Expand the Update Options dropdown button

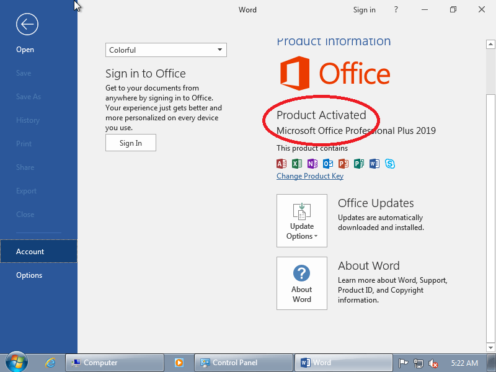coord(302,221)
